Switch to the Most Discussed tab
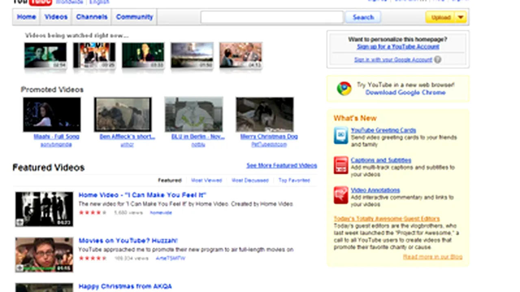 tap(250, 180)
